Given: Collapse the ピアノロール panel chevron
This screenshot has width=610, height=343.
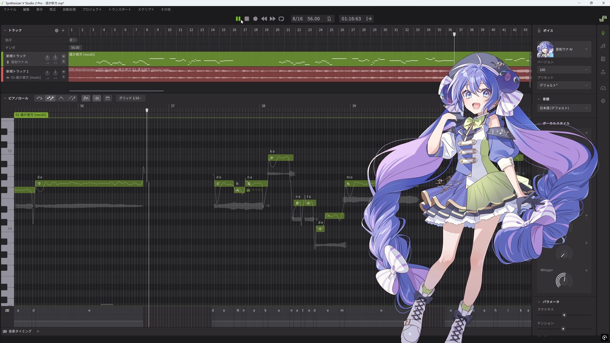Looking at the screenshot, I should coord(5,98).
